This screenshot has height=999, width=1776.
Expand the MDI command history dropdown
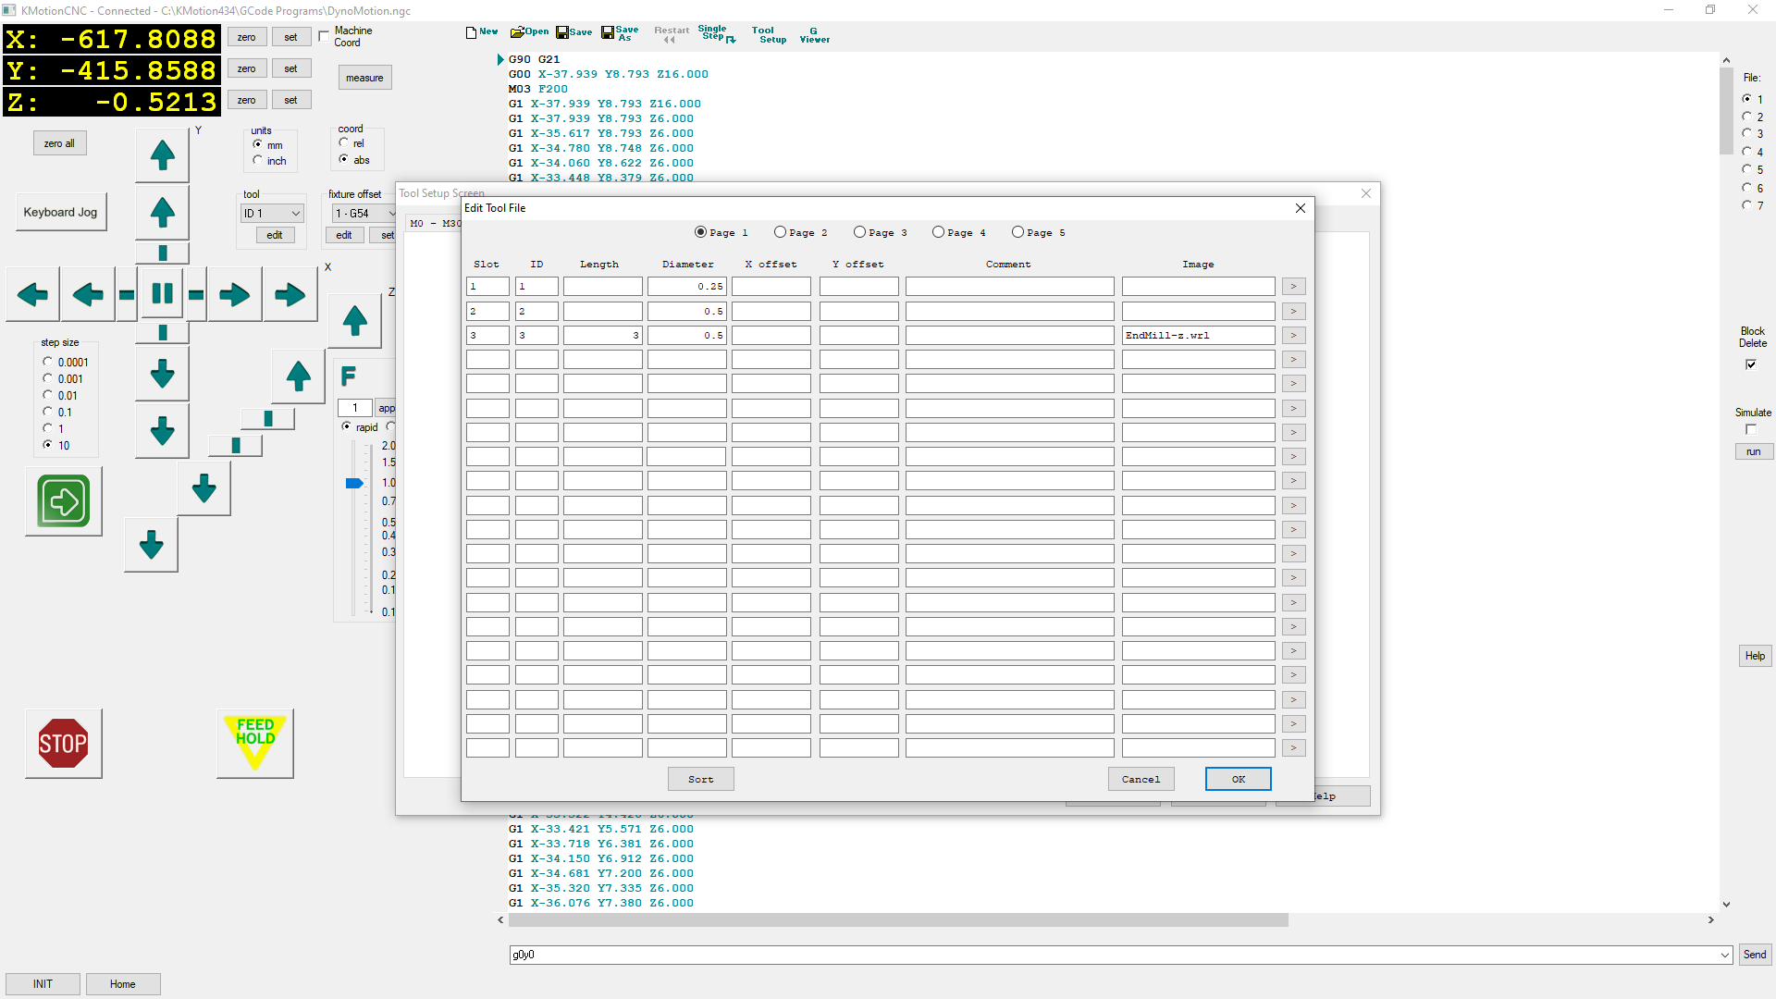(1725, 955)
